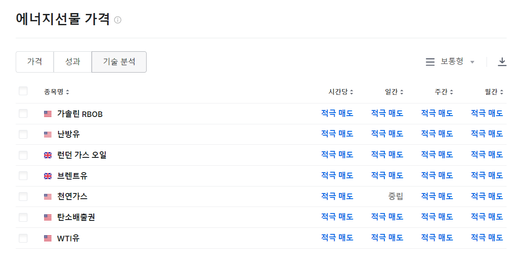Click 브렌트유 주간 적극 매도
521x260 pixels.
pos(437,176)
